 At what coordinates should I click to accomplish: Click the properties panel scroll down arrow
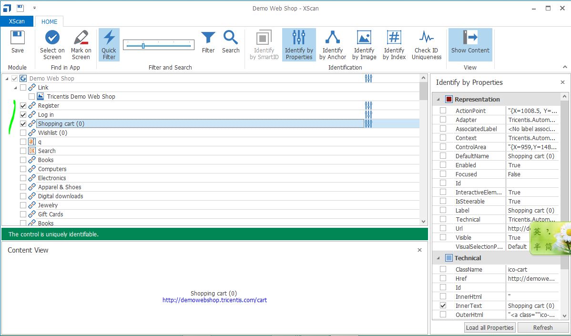tap(564, 316)
